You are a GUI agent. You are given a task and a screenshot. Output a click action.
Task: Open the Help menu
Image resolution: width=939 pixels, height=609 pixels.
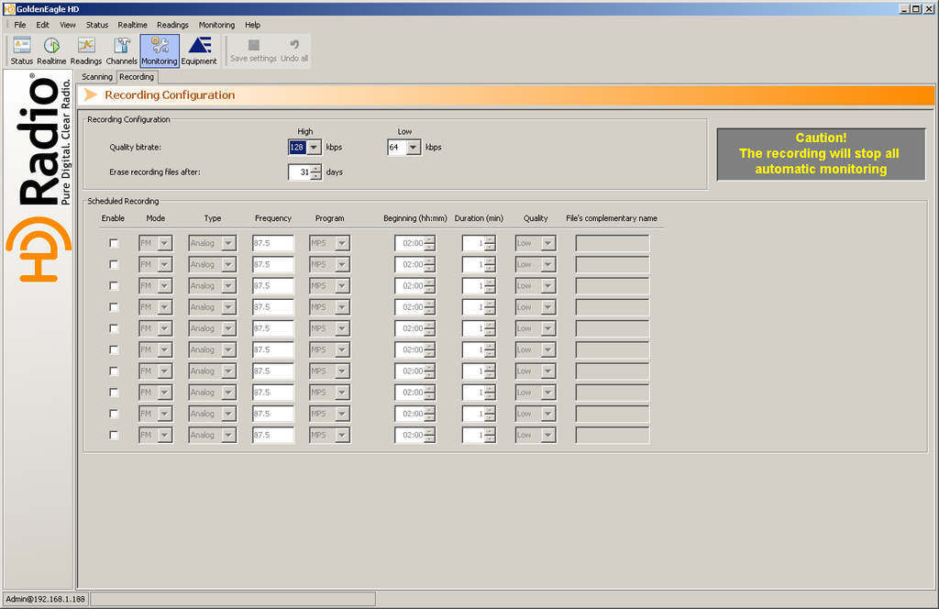(252, 25)
